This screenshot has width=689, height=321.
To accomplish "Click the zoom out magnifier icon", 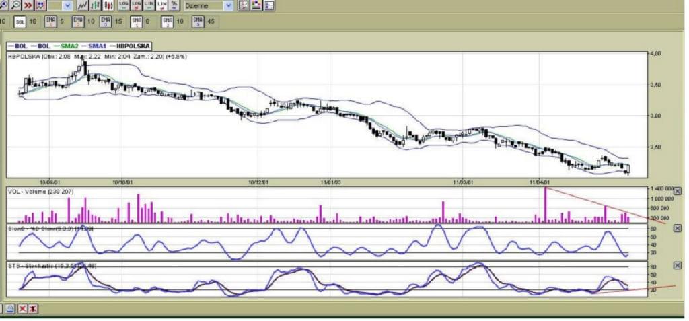I will (x=15, y=5).
